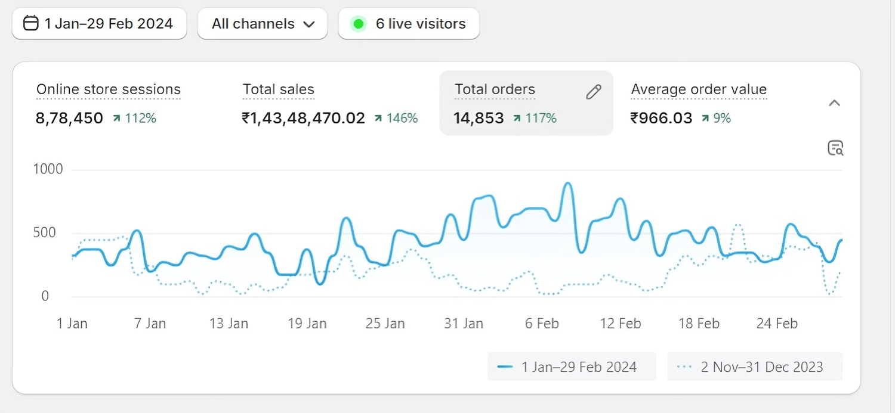Click the ₹1,43,48,470.02 total sales value
This screenshot has height=413, width=895.
(x=303, y=118)
